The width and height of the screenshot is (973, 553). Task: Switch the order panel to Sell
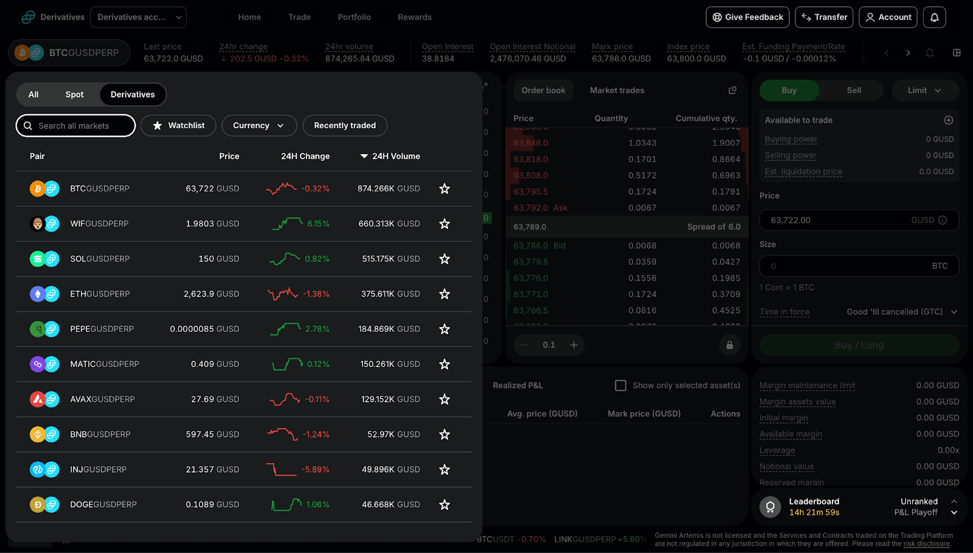tap(853, 90)
